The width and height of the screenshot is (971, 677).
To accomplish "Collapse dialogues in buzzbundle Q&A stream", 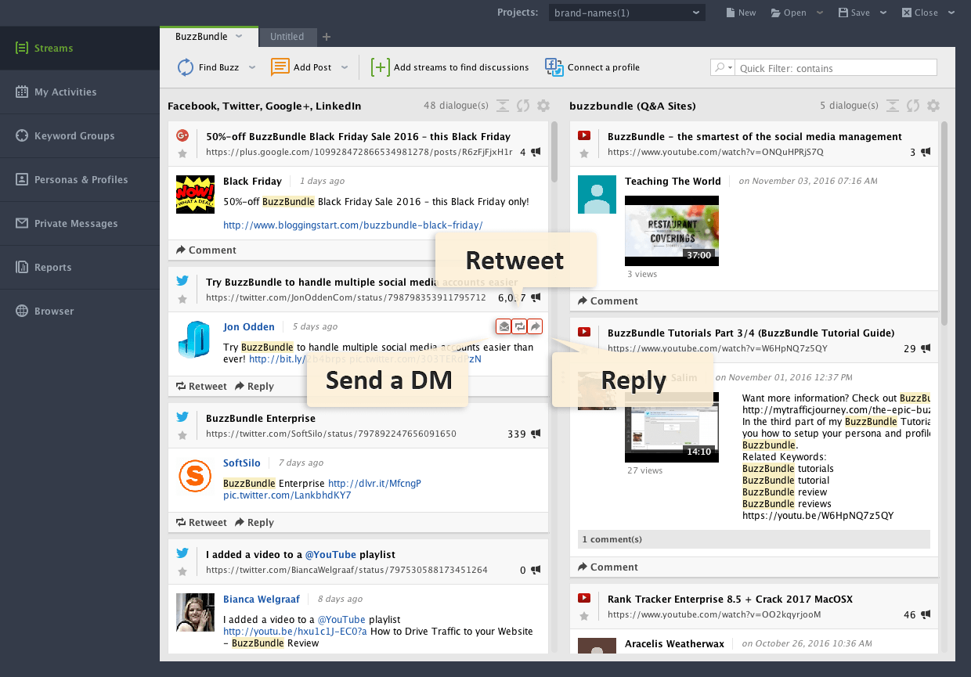I will click(x=893, y=106).
